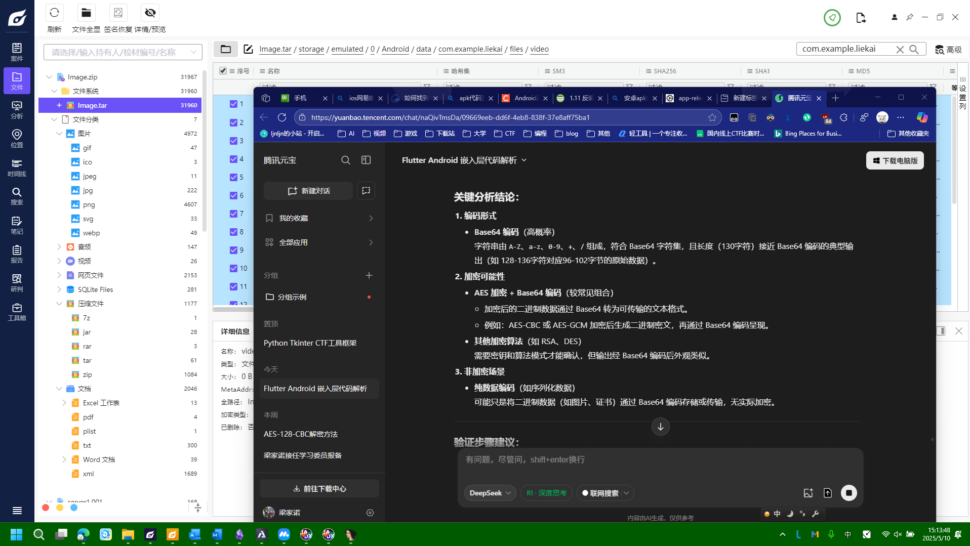The width and height of the screenshot is (970, 546).
Task: Click the edit path pencil icon
Action: pyautogui.click(x=248, y=49)
